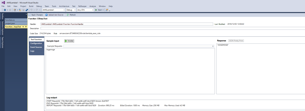Click inside the Description input field
This screenshot has width=305, height=111.
[173, 28]
